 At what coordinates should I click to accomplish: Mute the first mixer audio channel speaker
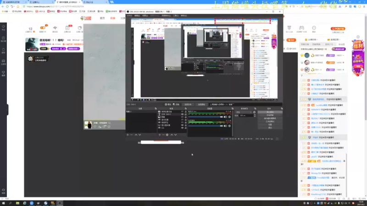pos(225,117)
